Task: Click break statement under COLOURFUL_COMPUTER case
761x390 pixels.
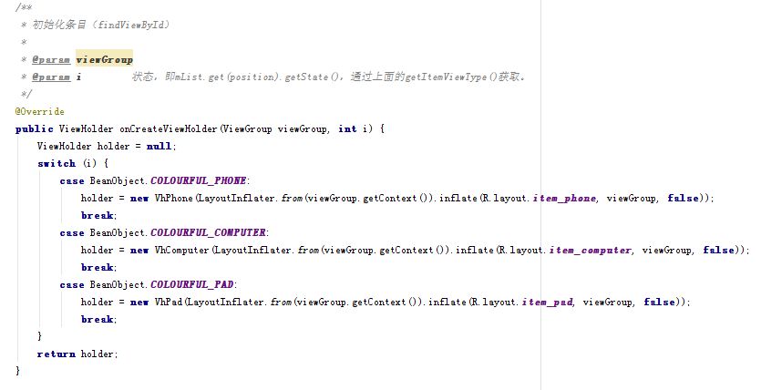Action: (x=99, y=267)
